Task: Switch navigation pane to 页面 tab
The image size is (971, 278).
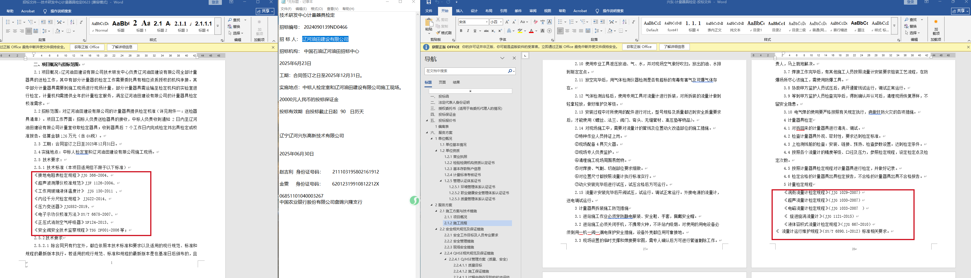Action: click(442, 82)
